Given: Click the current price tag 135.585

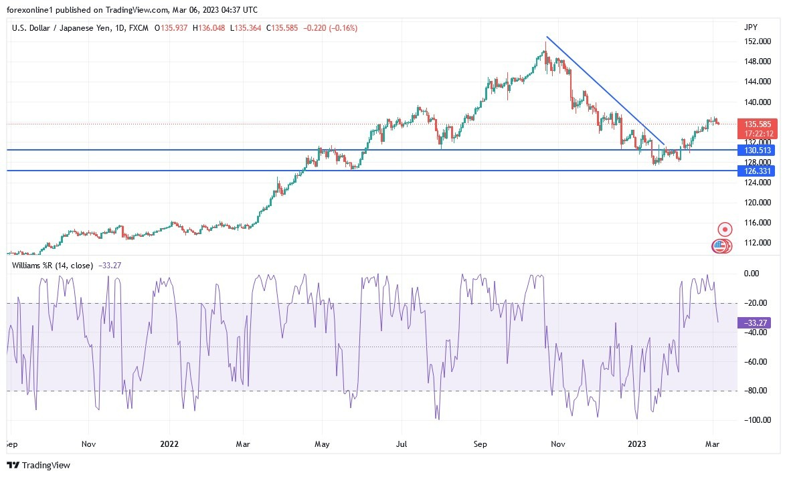Looking at the screenshot, I should (x=757, y=124).
